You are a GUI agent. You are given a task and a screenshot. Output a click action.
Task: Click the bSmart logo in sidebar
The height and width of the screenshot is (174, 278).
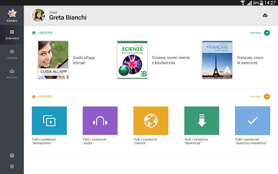12,15
